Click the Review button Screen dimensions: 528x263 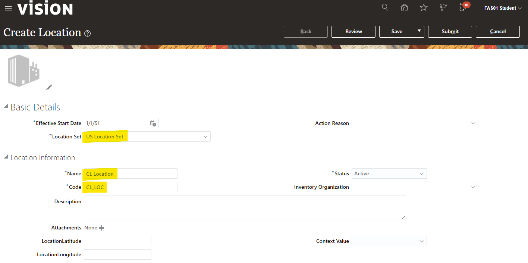click(353, 32)
